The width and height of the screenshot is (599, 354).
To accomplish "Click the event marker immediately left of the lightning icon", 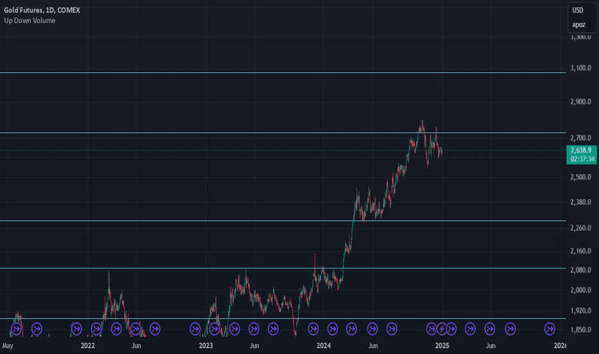I will point(431,329).
